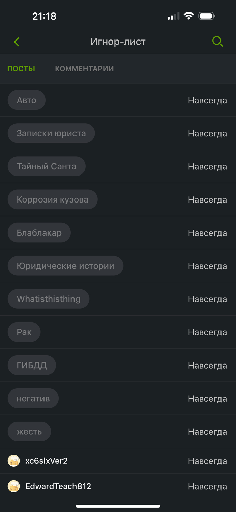Tap the green back arrow
The height and width of the screenshot is (512, 236).
tap(17, 42)
